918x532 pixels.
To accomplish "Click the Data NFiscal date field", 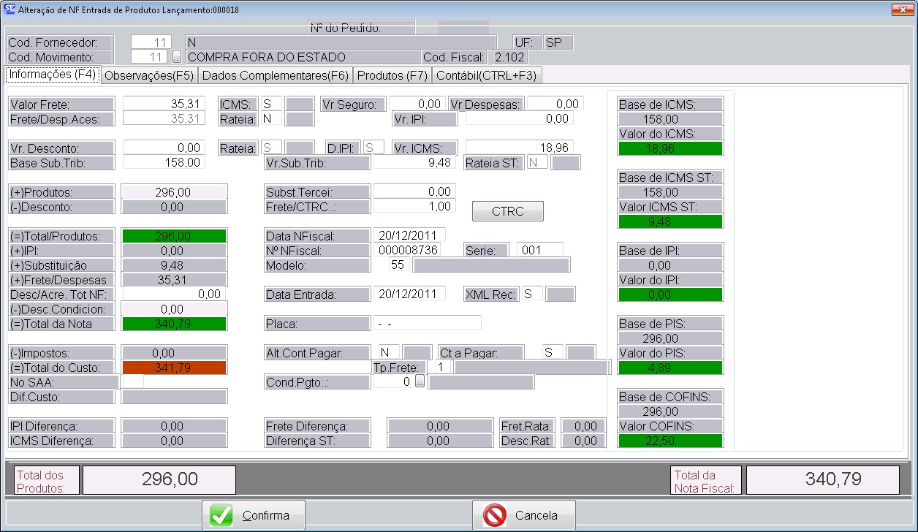I will pyautogui.click(x=409, y=235).
